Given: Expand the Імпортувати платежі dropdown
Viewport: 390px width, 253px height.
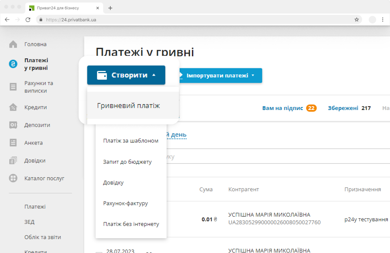Looking at the screenshot, I should point(253,75).
